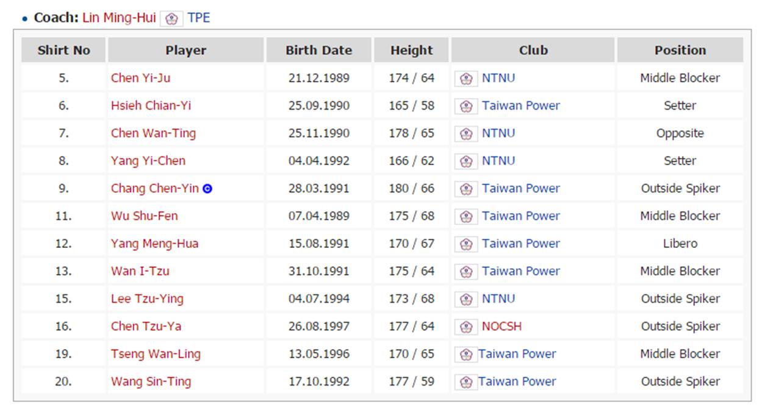770x416 pixels.
Task: Click the club flag icon in Chen Wan-Ting's row
Action: [466, 133]
